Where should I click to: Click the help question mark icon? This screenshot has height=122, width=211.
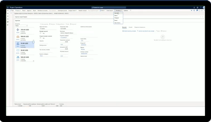click(200, 7)
